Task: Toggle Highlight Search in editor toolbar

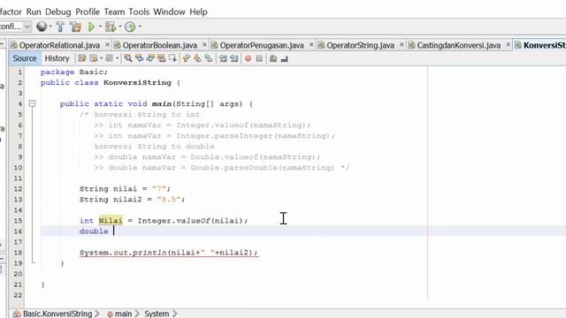Action: click(161, 58)
